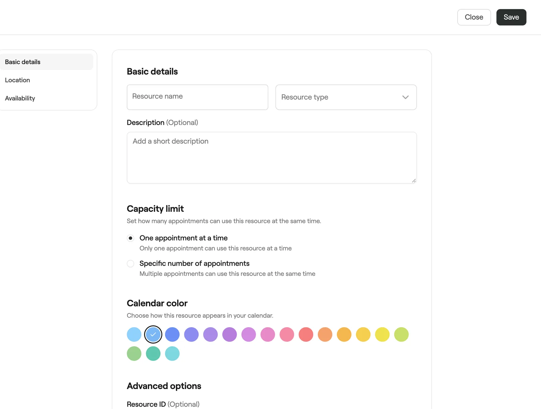This screenshot has width=541, height=409.
Task: Open the Resource type dropdown
Action: click(x=346, y=97)
